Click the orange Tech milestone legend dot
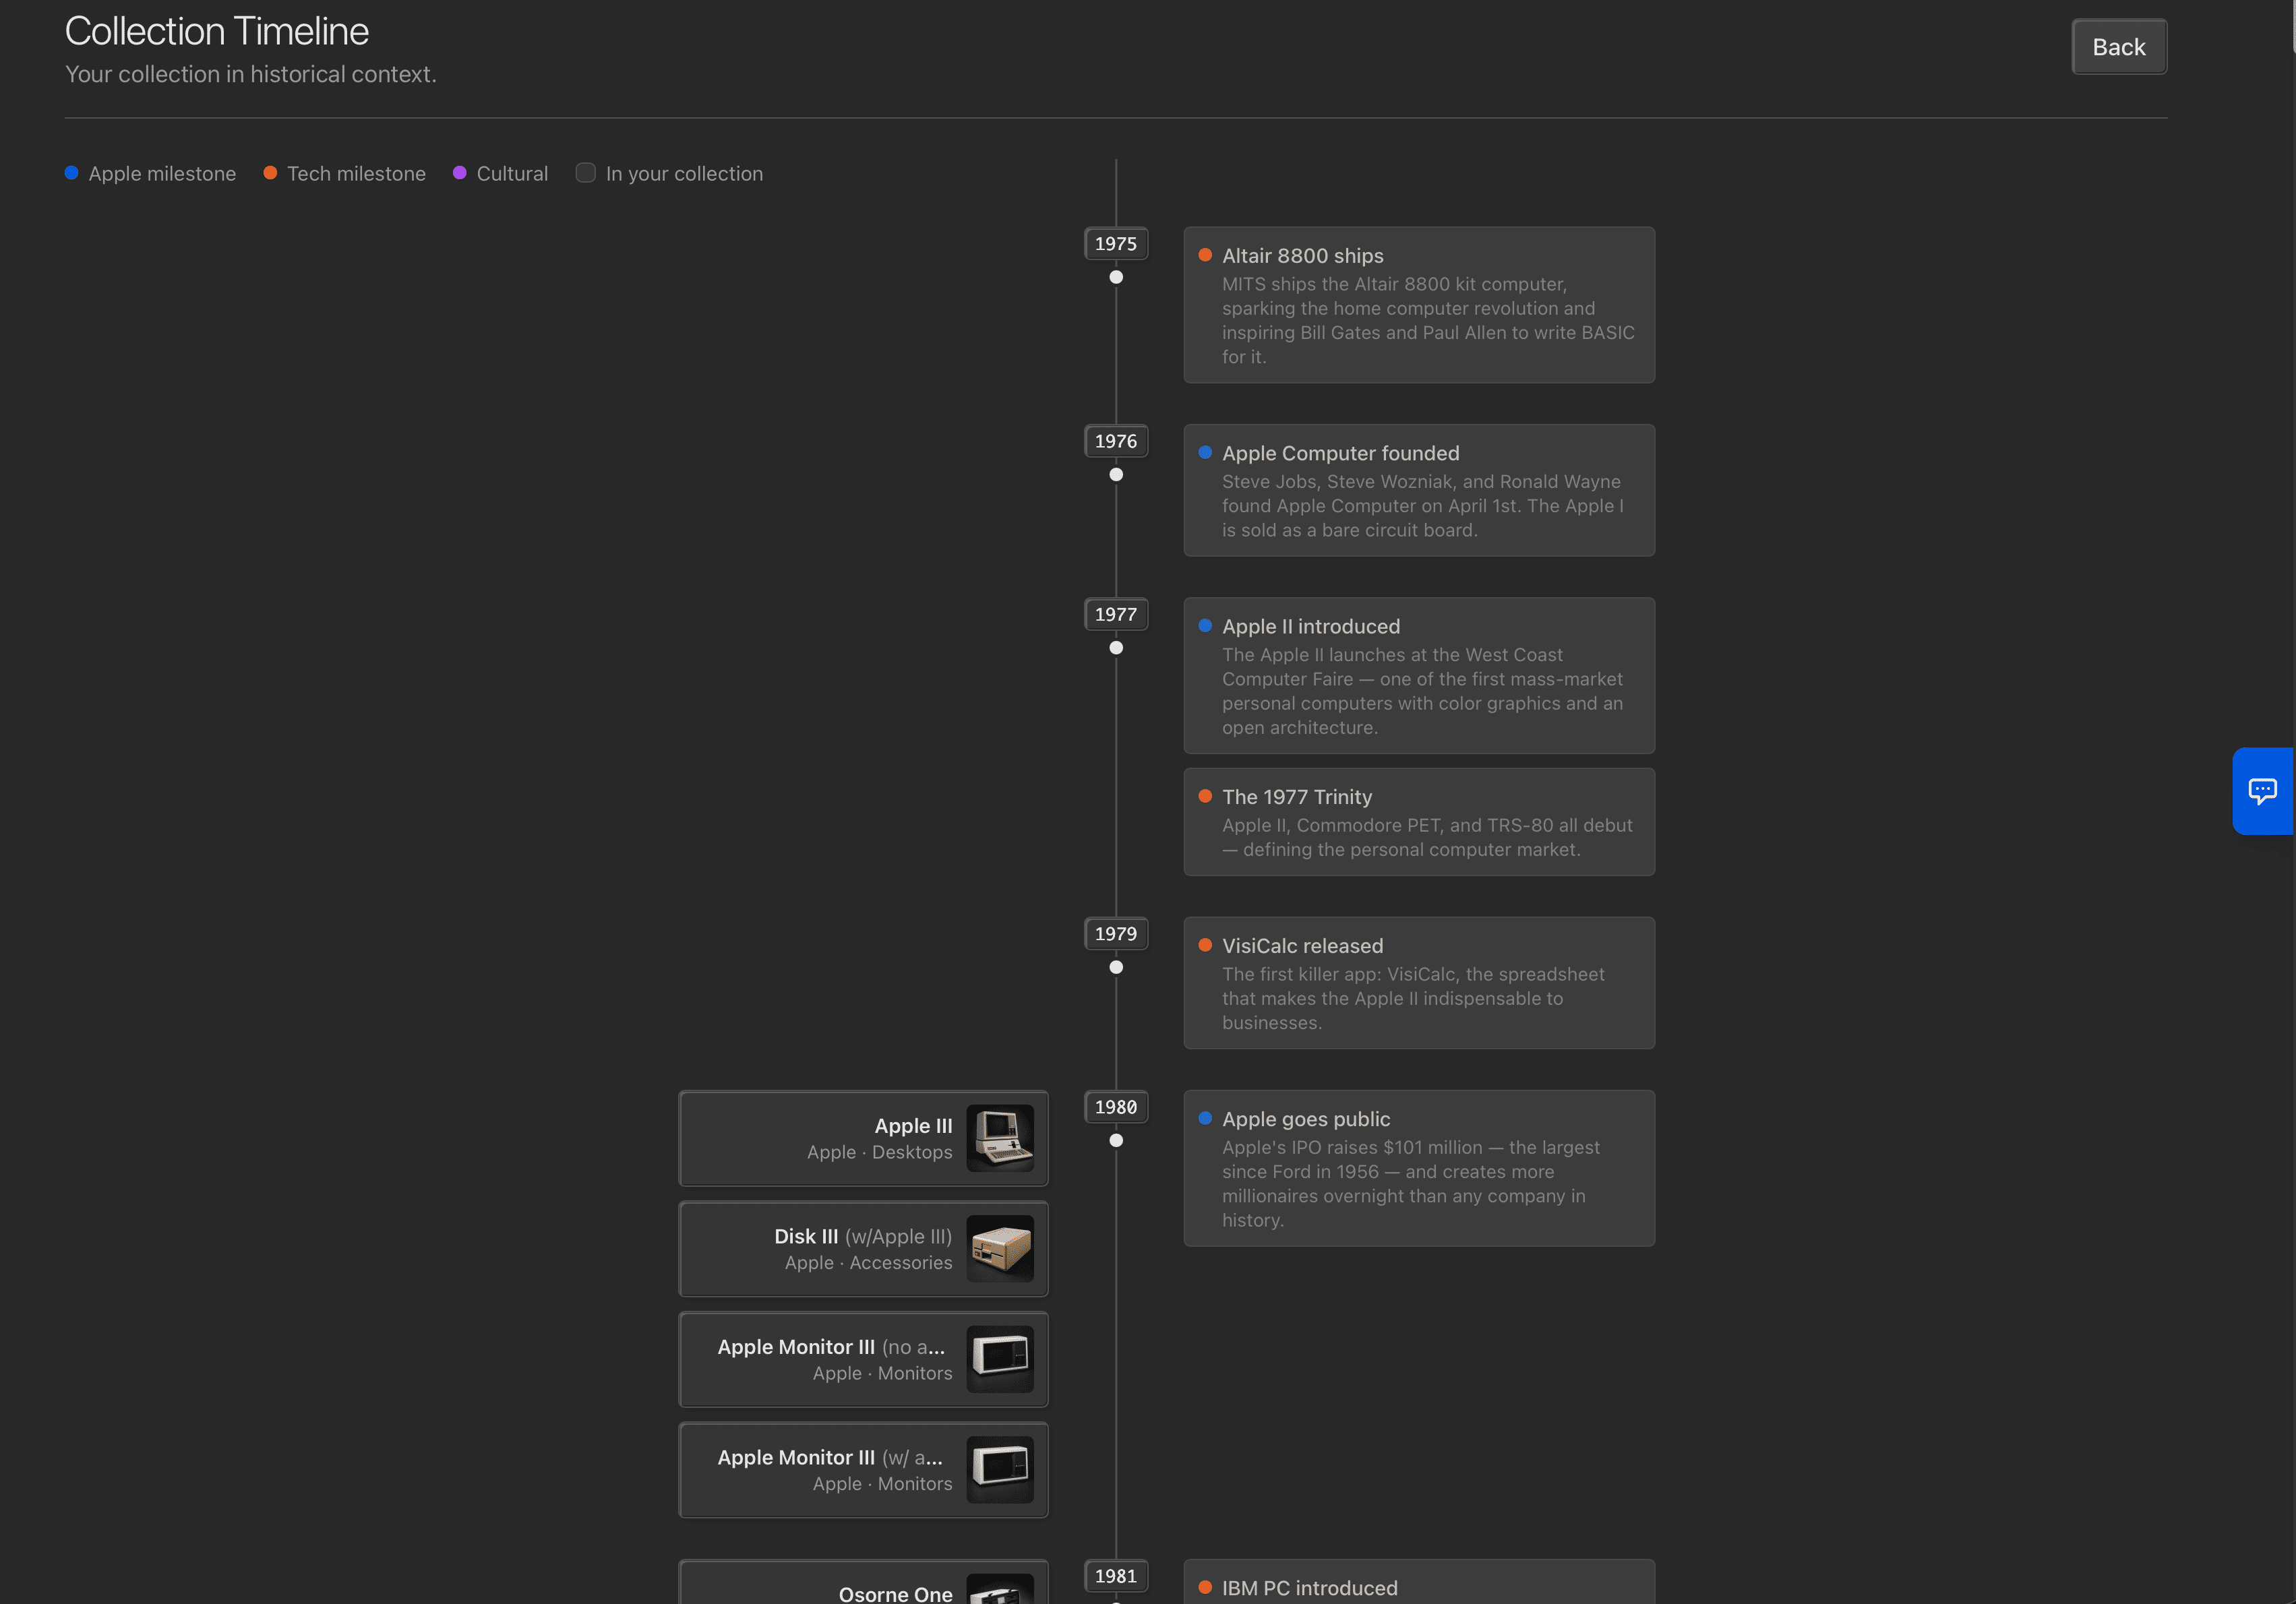 [270, 173]
